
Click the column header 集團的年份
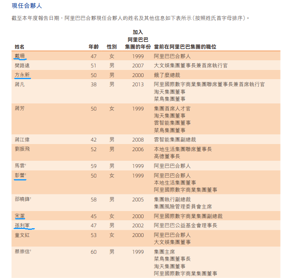tap(138, 47)
